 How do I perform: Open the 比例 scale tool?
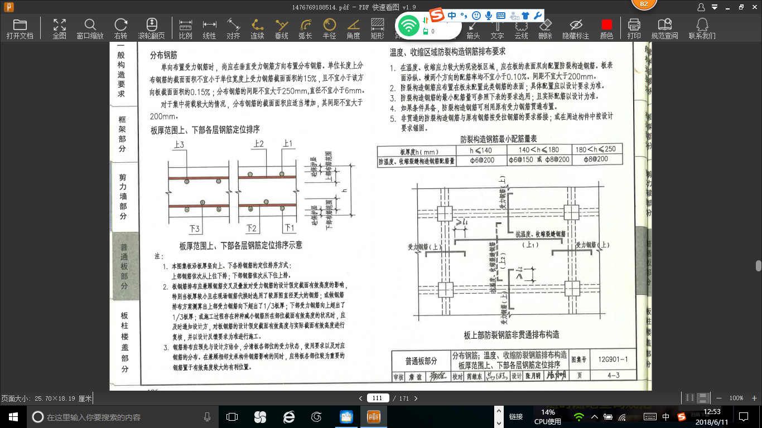click(x=186, y=29)
